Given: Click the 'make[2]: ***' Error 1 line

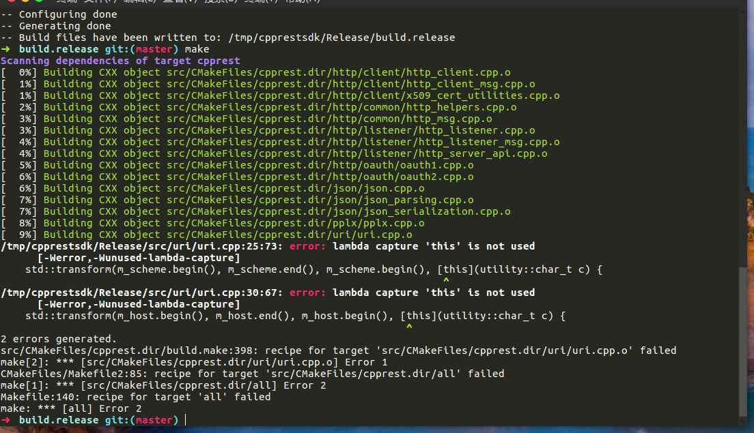Looking at the screenshot, I should point(194,363).
